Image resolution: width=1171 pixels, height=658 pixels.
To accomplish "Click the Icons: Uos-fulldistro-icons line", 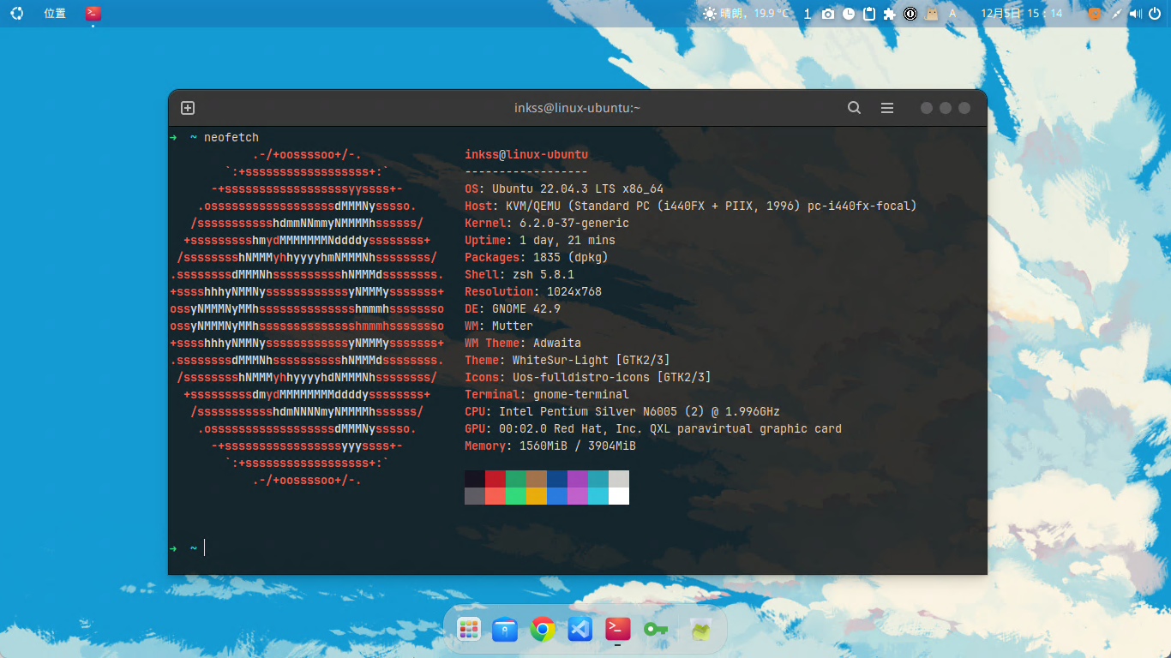I will 588,377.
